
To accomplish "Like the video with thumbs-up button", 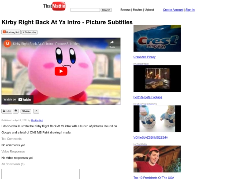I will 7,111.
